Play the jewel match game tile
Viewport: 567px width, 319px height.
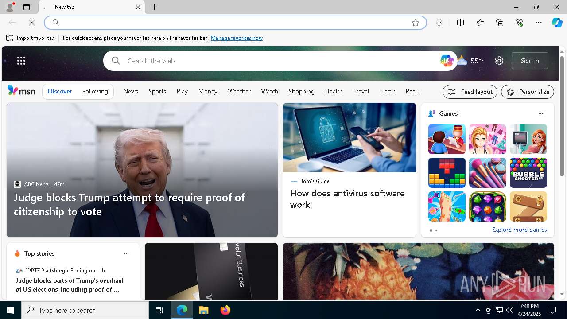coord(487,206)
